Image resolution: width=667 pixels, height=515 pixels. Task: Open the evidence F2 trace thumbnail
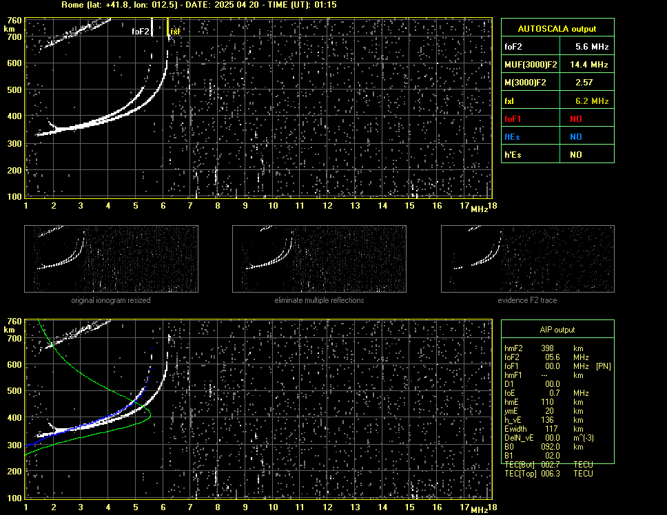[528, 259]
